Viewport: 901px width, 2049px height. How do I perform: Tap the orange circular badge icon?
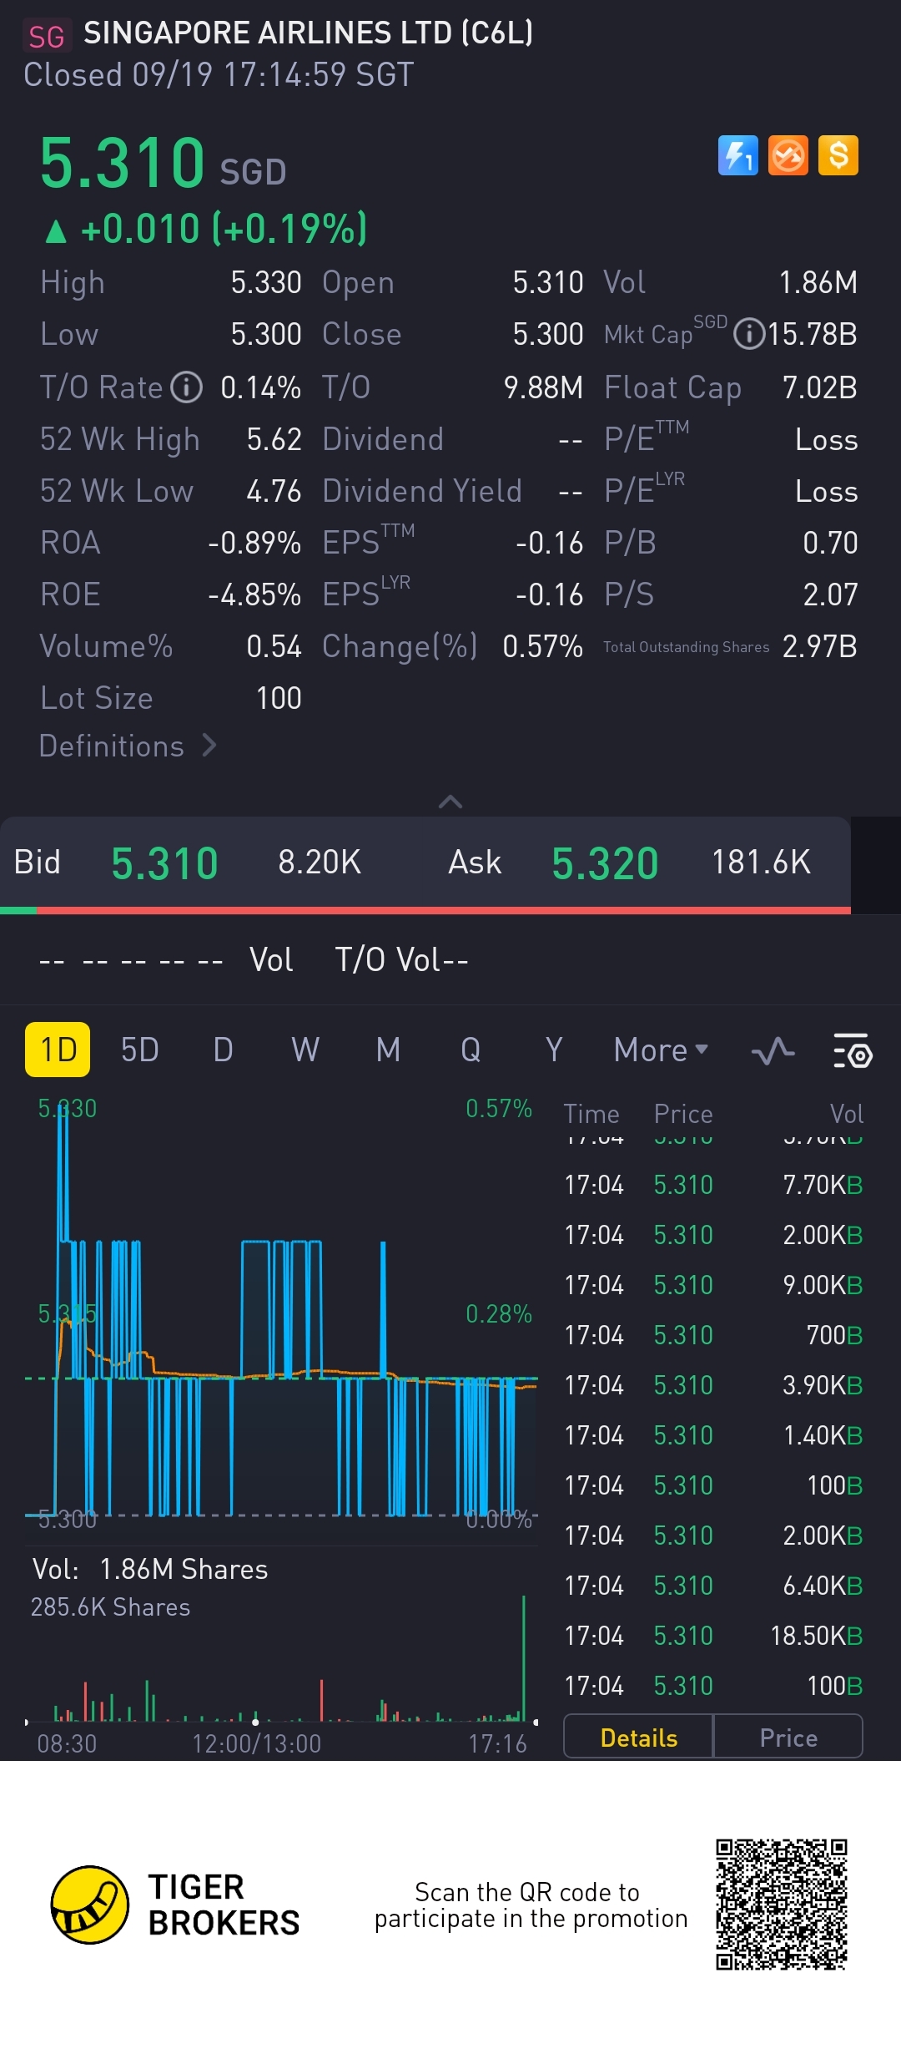(x=788, y=155)
